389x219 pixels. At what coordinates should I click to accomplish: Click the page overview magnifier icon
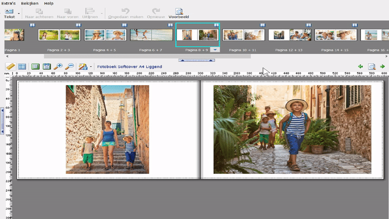(371, 67)
